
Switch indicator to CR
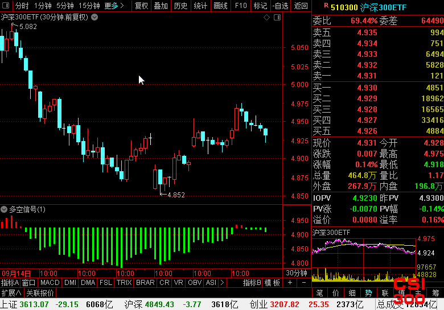tap(165, 283)
